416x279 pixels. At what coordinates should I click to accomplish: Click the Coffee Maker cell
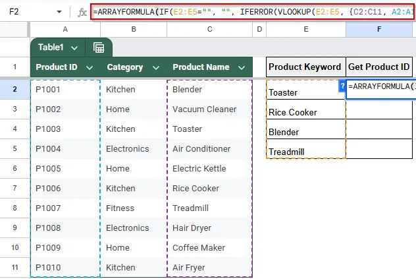[209, 247]
